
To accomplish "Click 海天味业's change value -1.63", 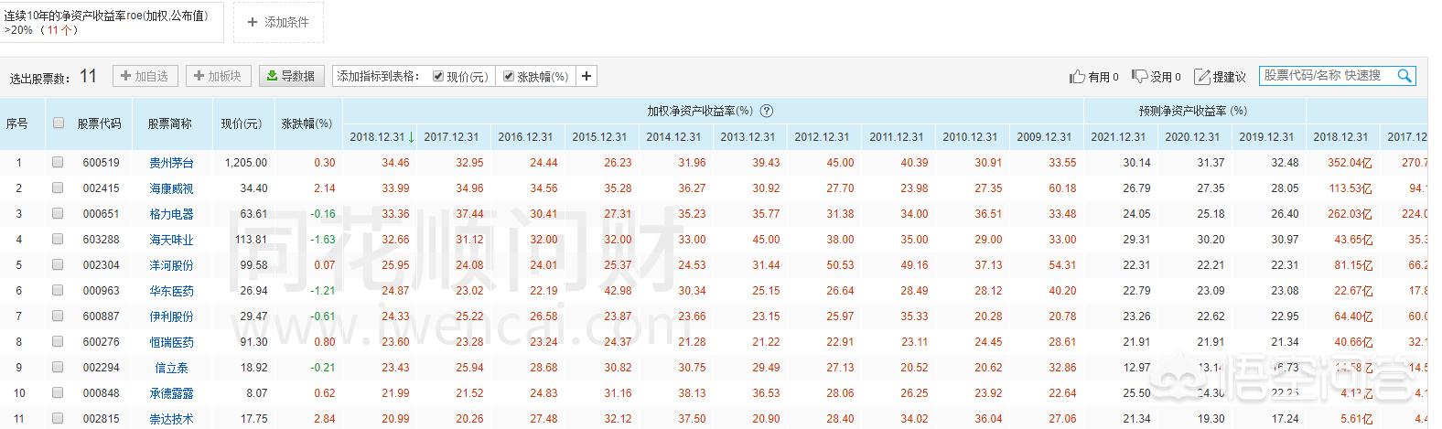I will 321,240.
